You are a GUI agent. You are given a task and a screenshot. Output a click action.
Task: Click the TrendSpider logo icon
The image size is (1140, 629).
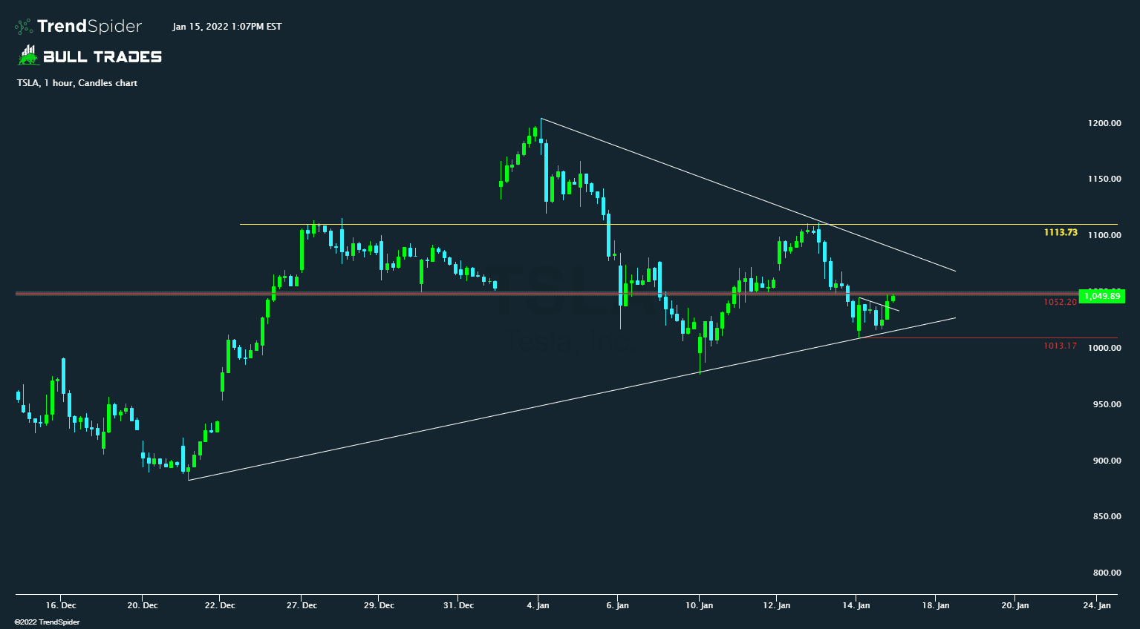coord(25,26)
